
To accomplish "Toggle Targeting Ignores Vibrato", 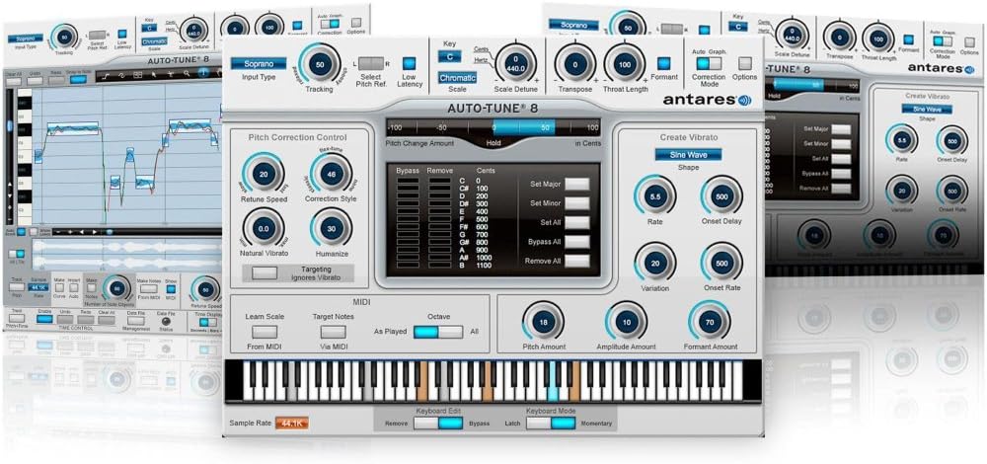I will click(265, 272).
